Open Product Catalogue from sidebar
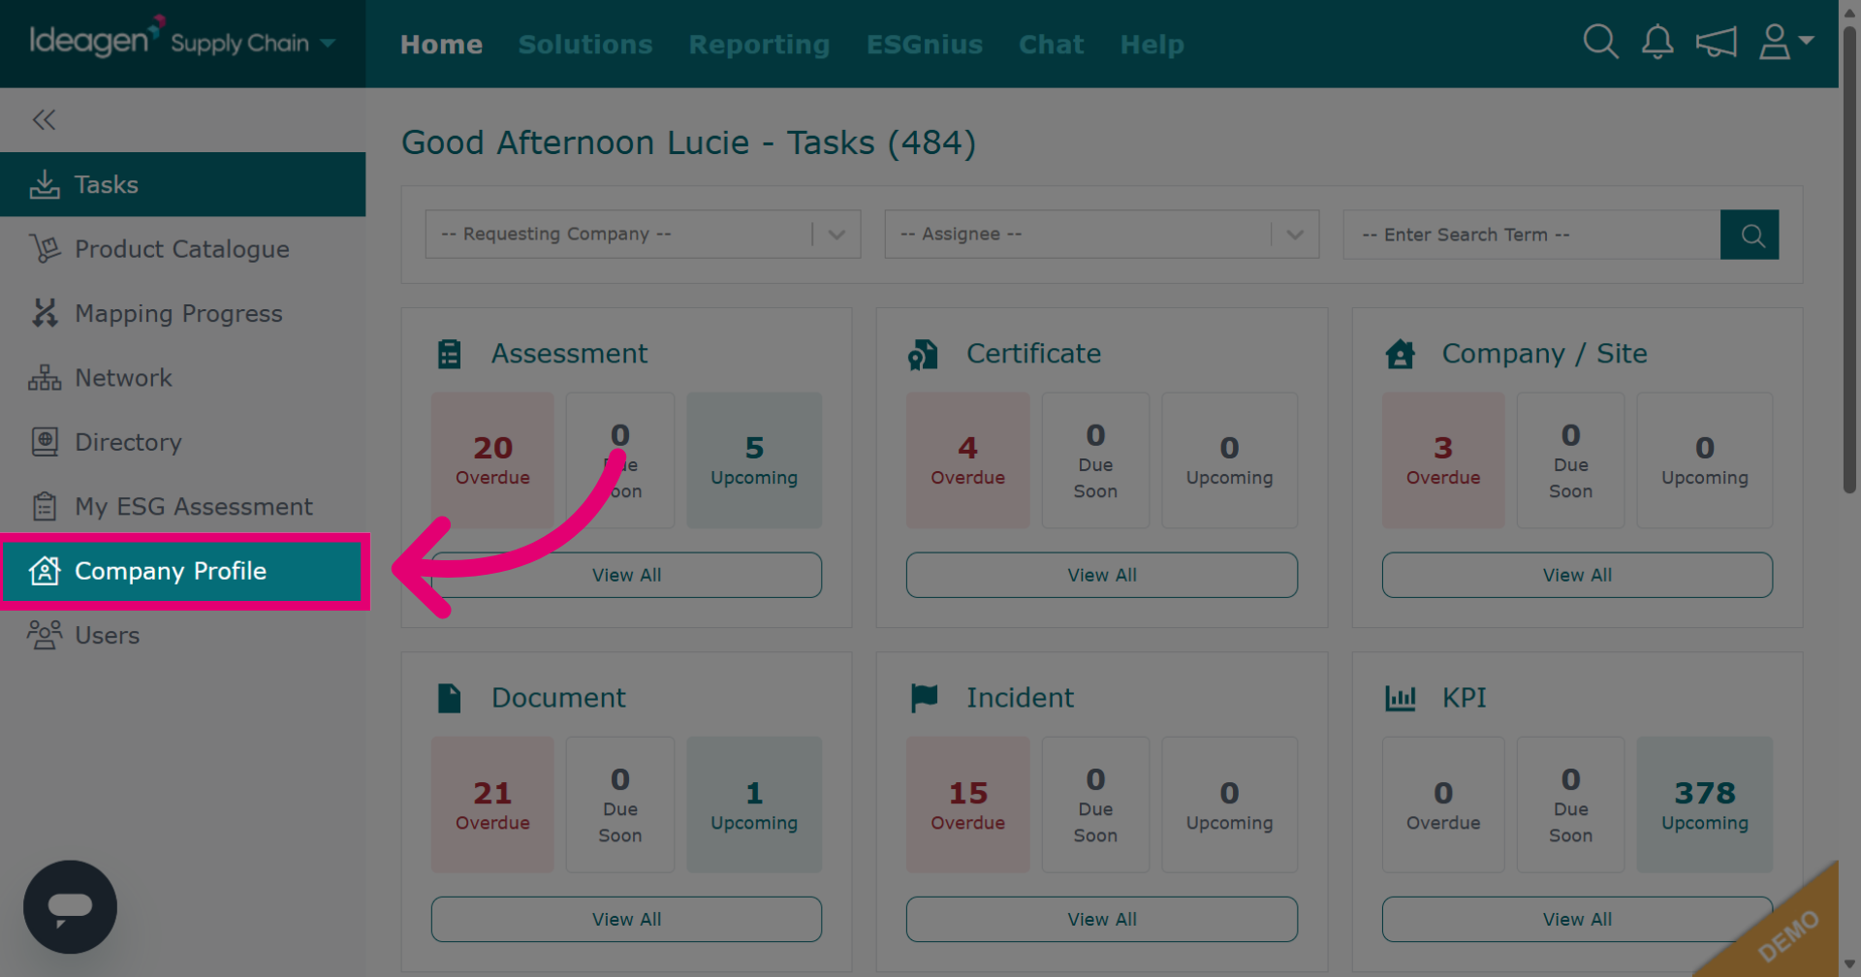 click(183, 249)
